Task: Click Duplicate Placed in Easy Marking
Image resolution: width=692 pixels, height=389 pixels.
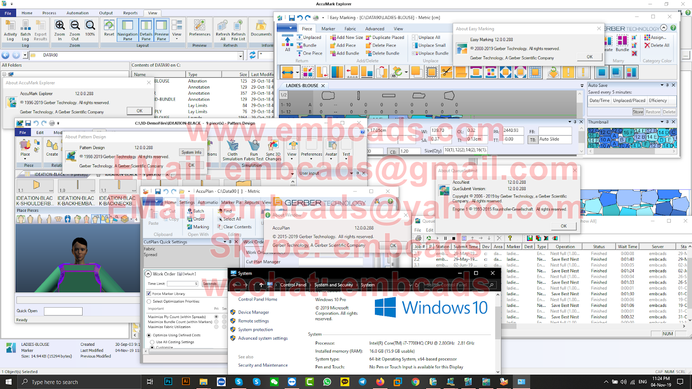Action: (x=385, y=38)
